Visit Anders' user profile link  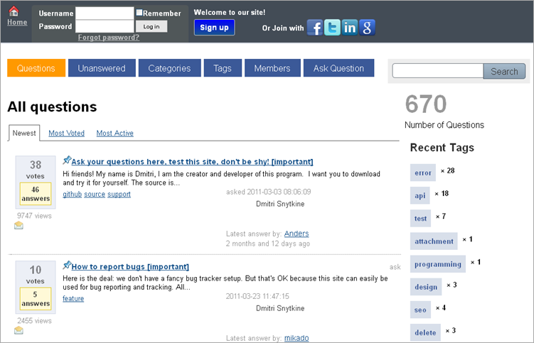(x=297, y=234)
